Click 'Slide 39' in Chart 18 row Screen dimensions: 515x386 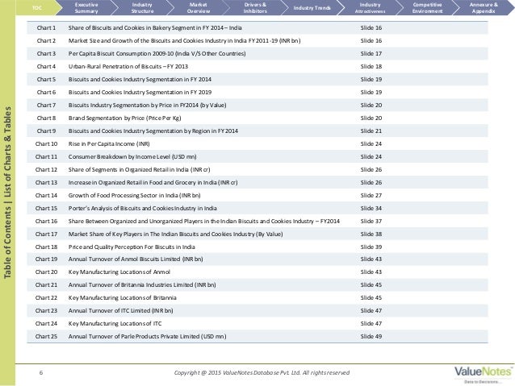pyautogui.click(x=371, y=247)
